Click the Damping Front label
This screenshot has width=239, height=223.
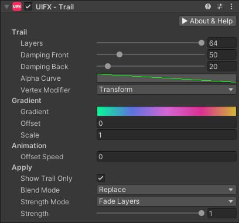click(x=45, y=55)
